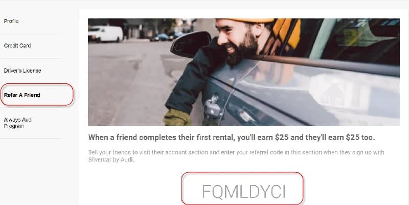Viewport: 409px width, 205px height.
Task: Click the paragraph about sharing your referral code
Action: pos(236,156)
